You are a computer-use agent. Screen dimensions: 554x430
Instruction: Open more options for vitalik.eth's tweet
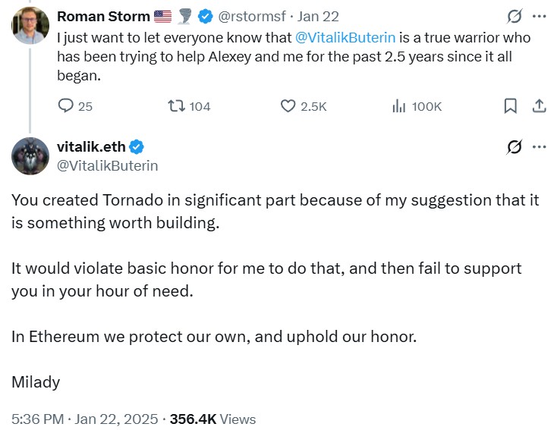(x=539, y=147)
